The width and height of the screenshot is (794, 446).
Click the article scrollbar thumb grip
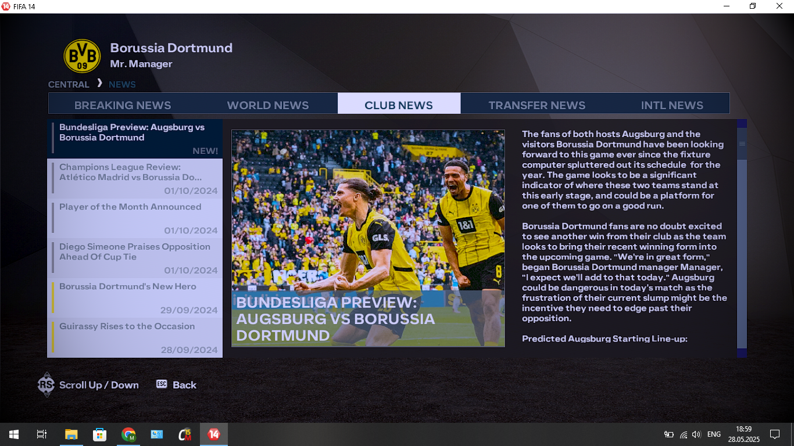coord(742,144)
